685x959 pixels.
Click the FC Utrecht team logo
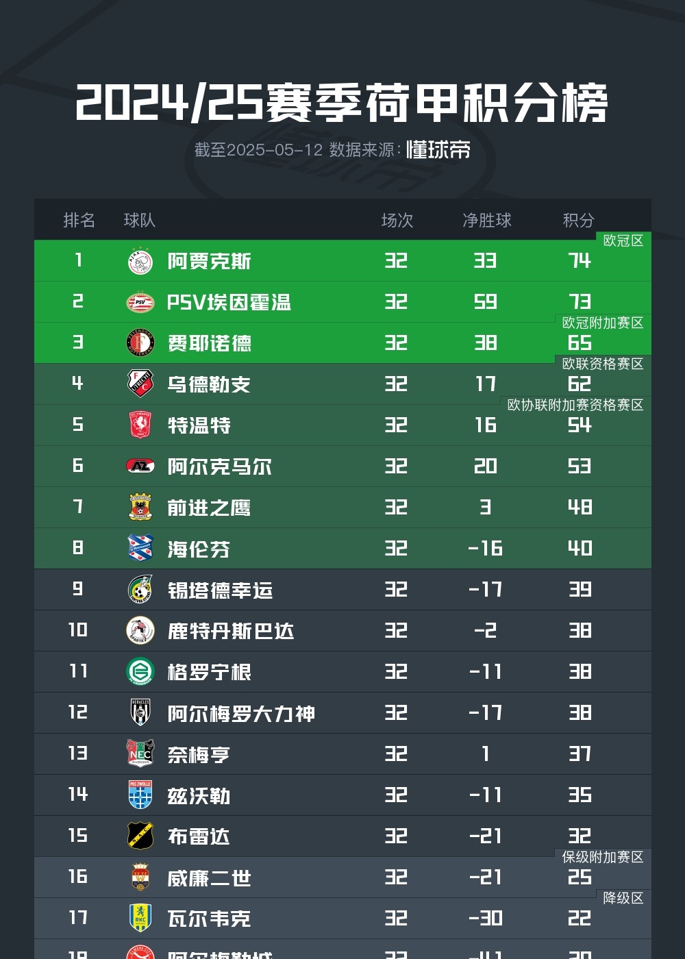[x=140, y=384]
